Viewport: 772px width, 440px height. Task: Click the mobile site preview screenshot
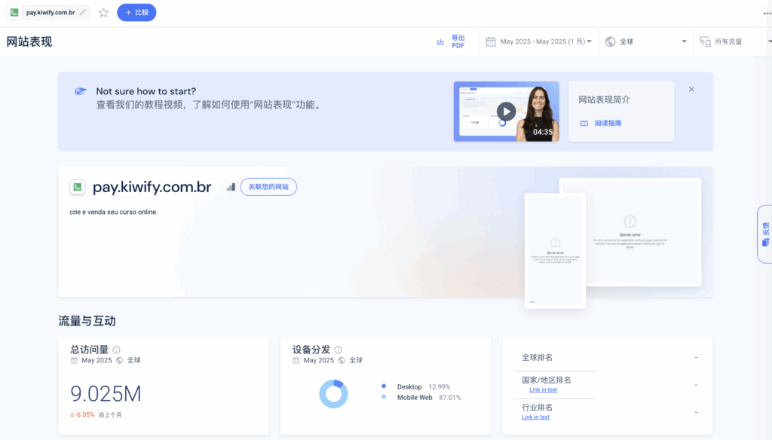(555, 251)
